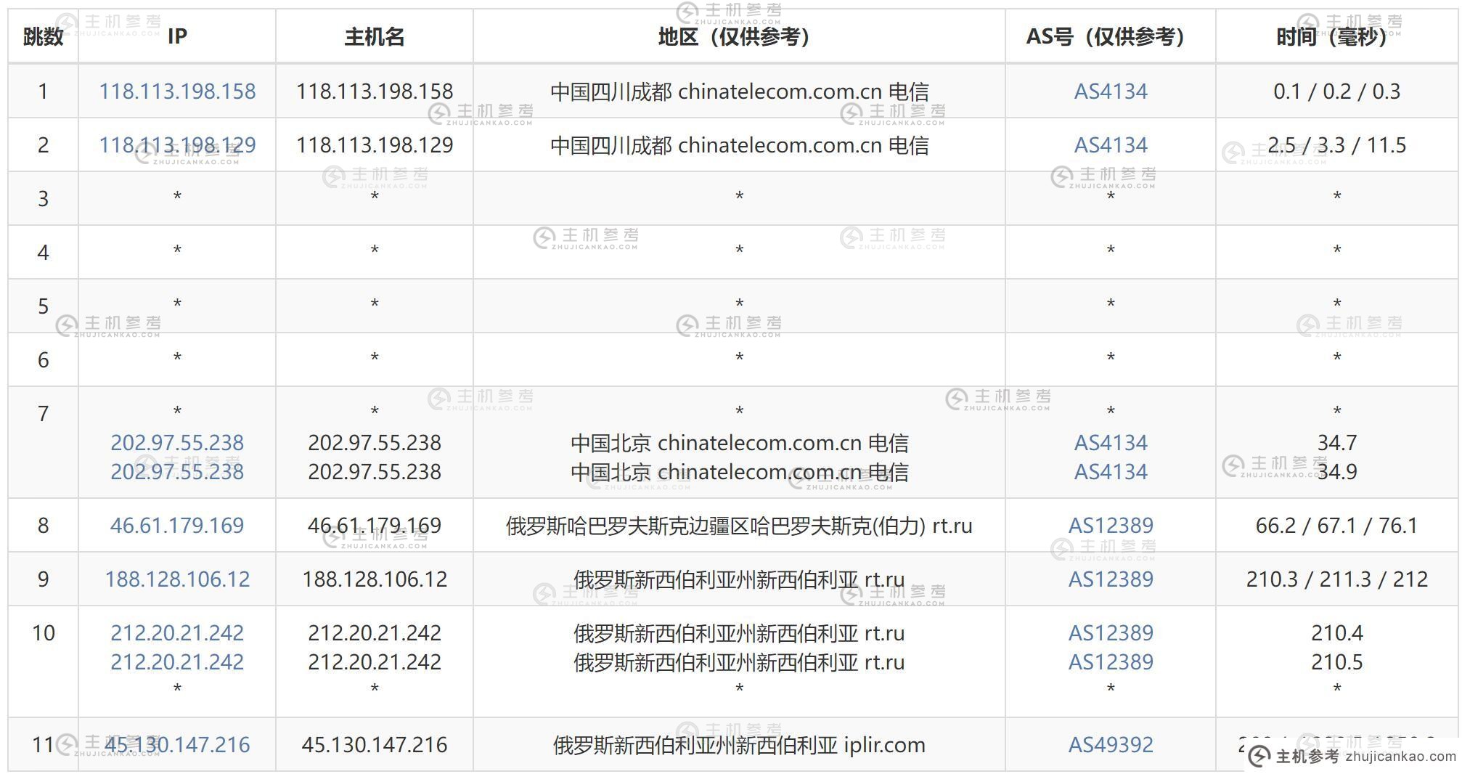Select hostname cell 118.113.198.129

pos(375,145)
